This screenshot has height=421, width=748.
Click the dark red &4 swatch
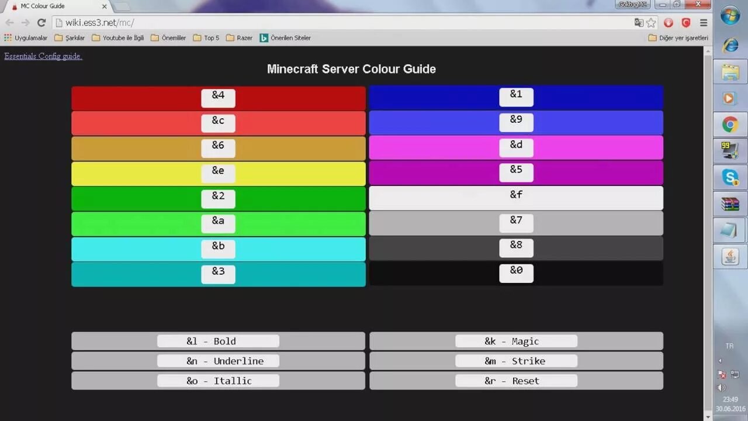219,98
